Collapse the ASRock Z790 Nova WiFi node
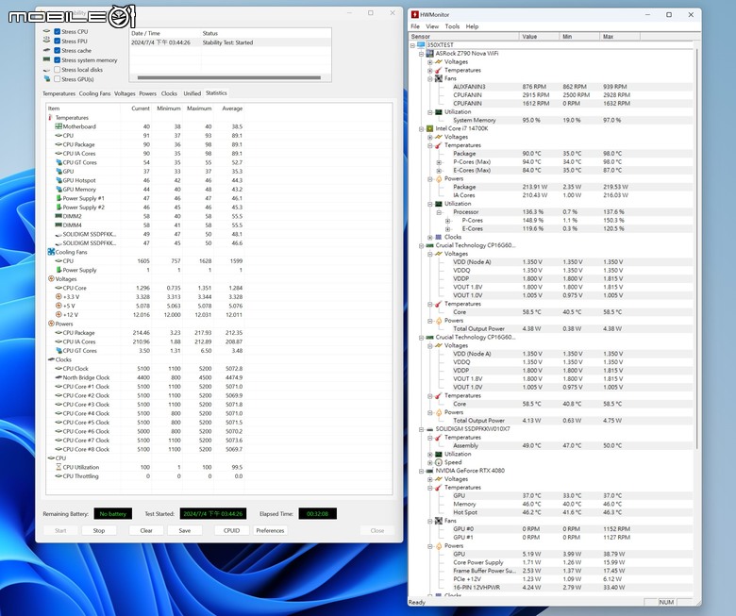Screen dimensions: 736x616 (422, 54)
